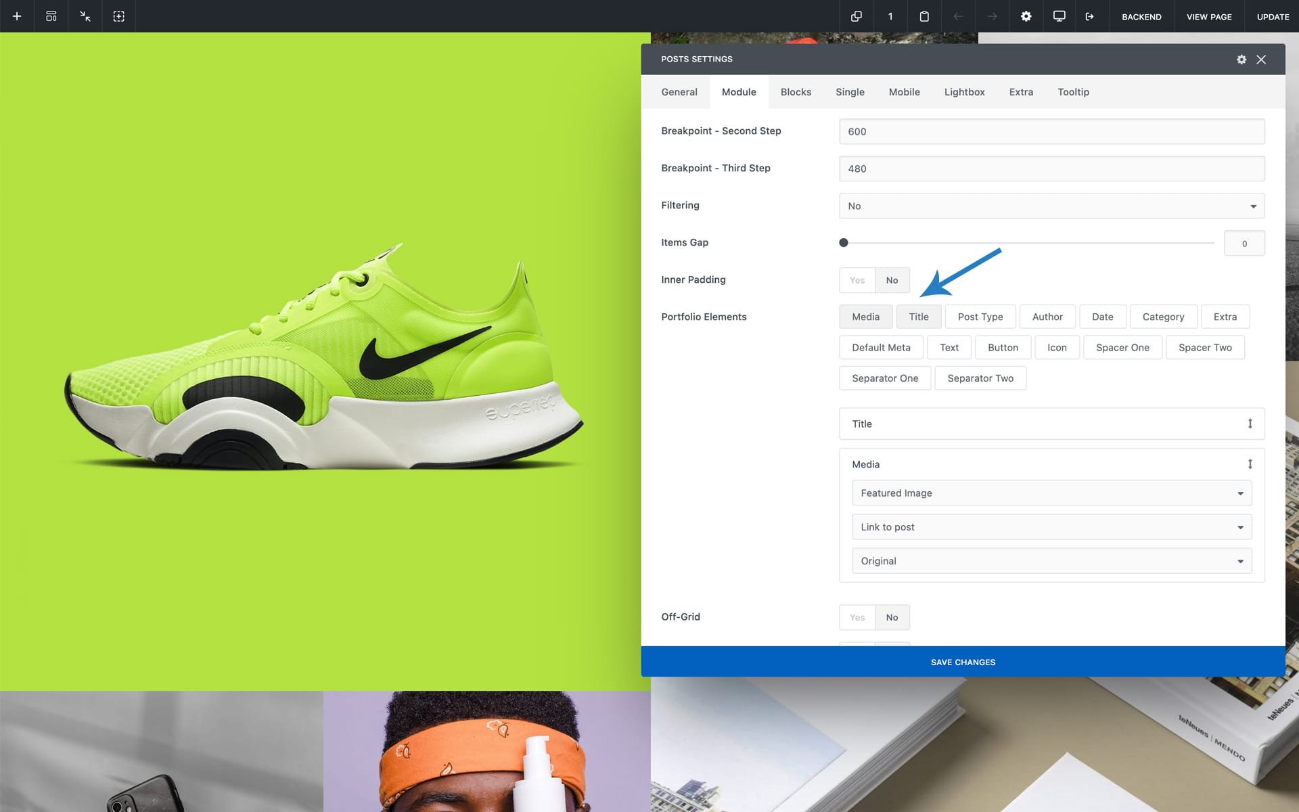The image size is (1299, 812).
Task: Open page settings gear in top toolbar
Action: (x=1026, y=16)
